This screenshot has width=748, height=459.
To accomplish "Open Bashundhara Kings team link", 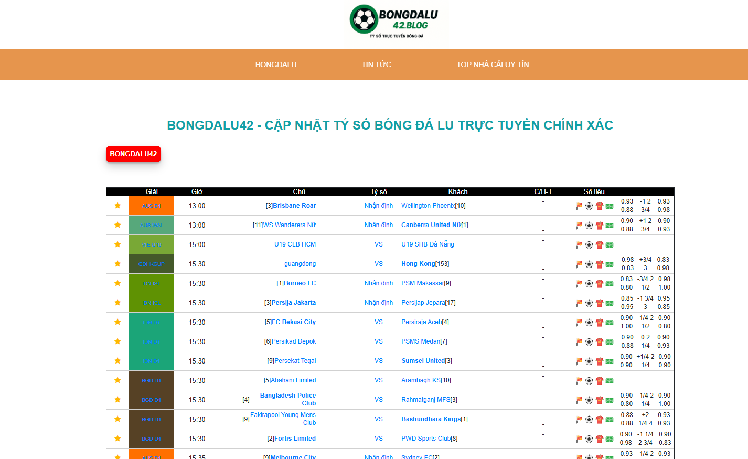I will click(431, 419).
